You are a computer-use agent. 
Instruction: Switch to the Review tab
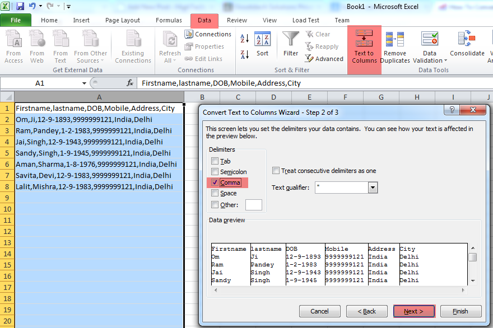coord(237,20)
